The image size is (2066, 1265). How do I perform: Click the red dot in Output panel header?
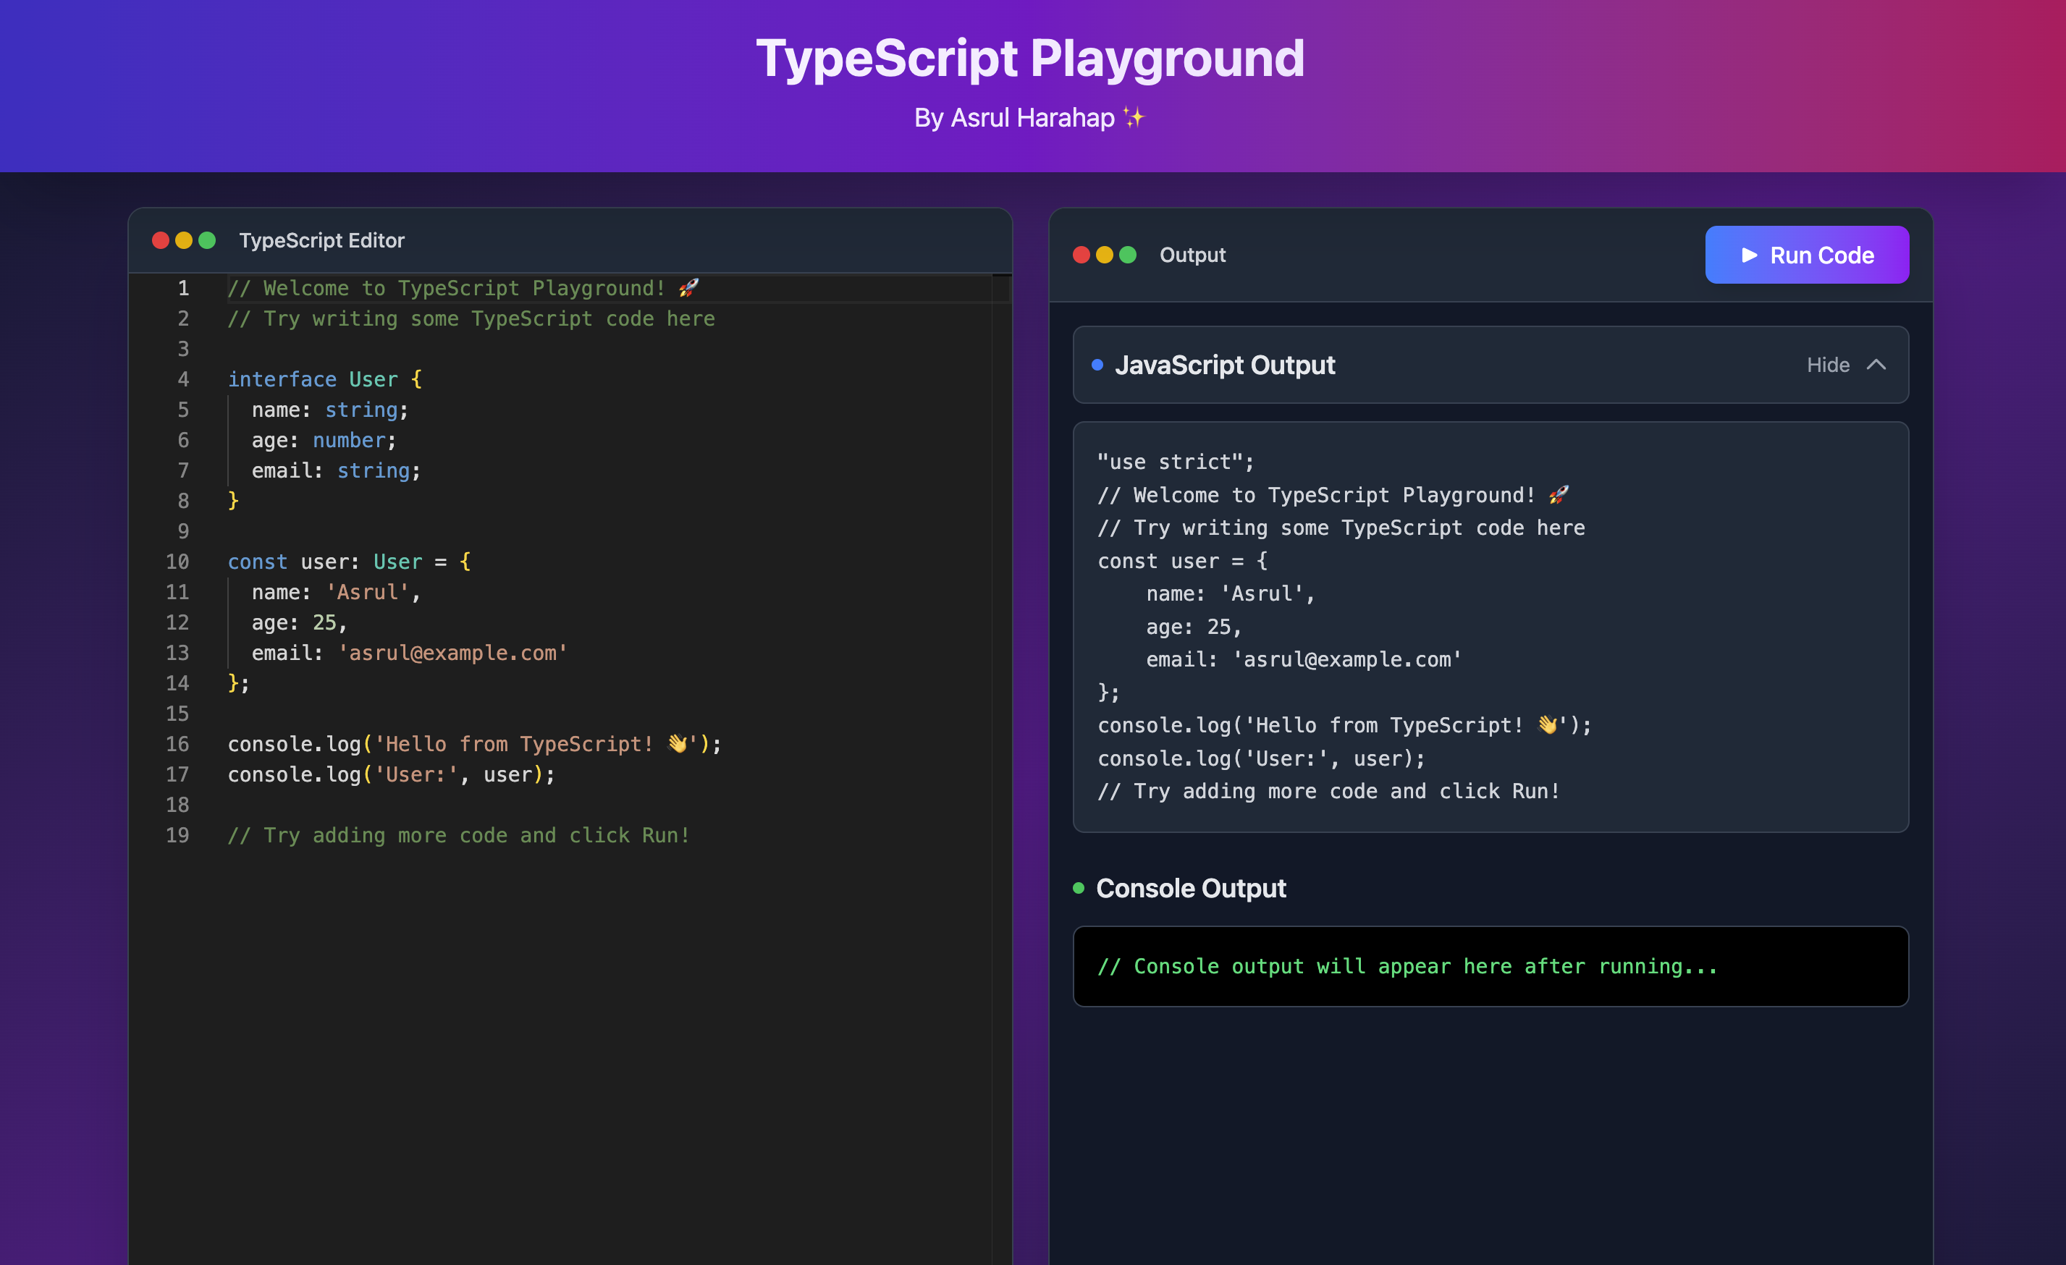pos(1081,255)
